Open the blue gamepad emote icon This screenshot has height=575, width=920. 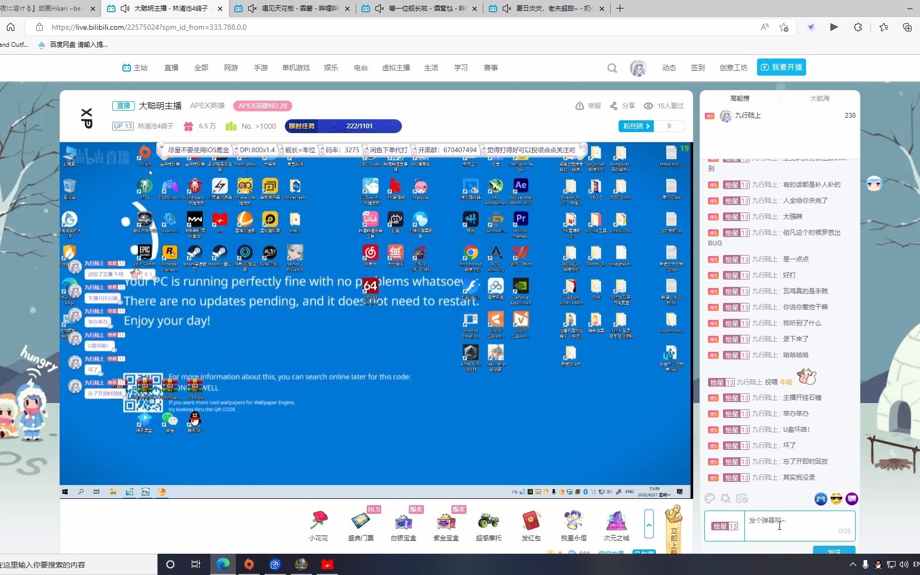[x=820, y=499]
